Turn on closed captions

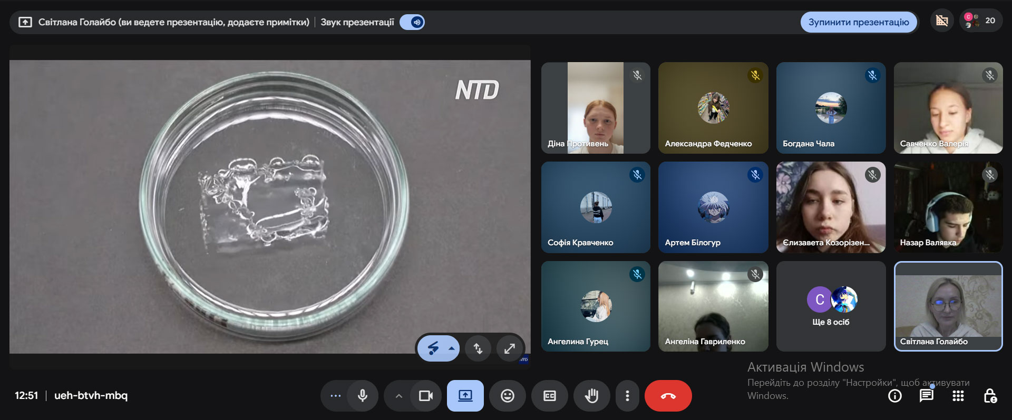pos(549,396)
